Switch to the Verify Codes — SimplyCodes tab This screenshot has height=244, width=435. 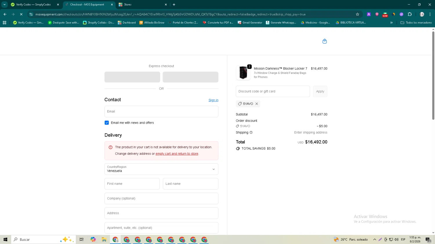[x=33, y=5]
